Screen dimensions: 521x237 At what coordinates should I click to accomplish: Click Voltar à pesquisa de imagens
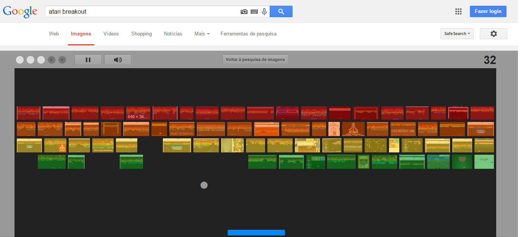point(255,59)
